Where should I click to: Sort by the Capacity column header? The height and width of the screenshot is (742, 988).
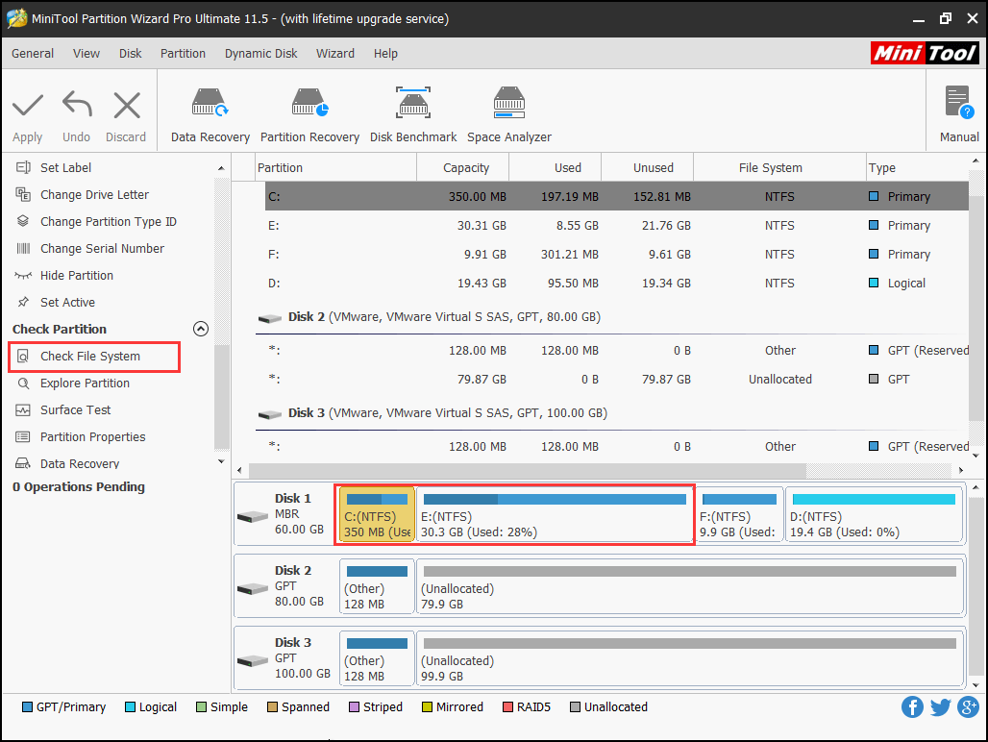465,167
